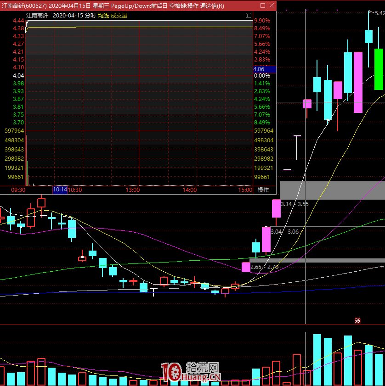Toggle the 均线 average line label
The height and width of the screenshot is (386, 385).
coord(103,16)
